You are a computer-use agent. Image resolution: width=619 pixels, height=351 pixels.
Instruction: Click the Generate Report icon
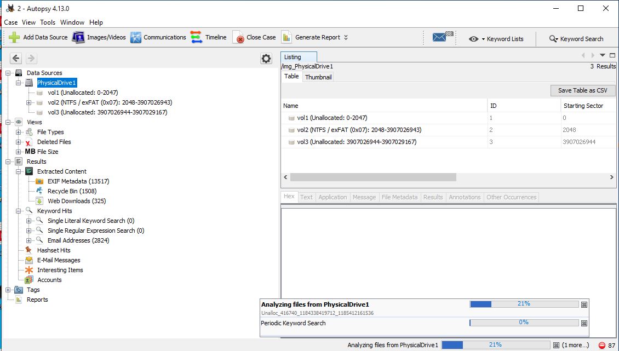[286, 37]
